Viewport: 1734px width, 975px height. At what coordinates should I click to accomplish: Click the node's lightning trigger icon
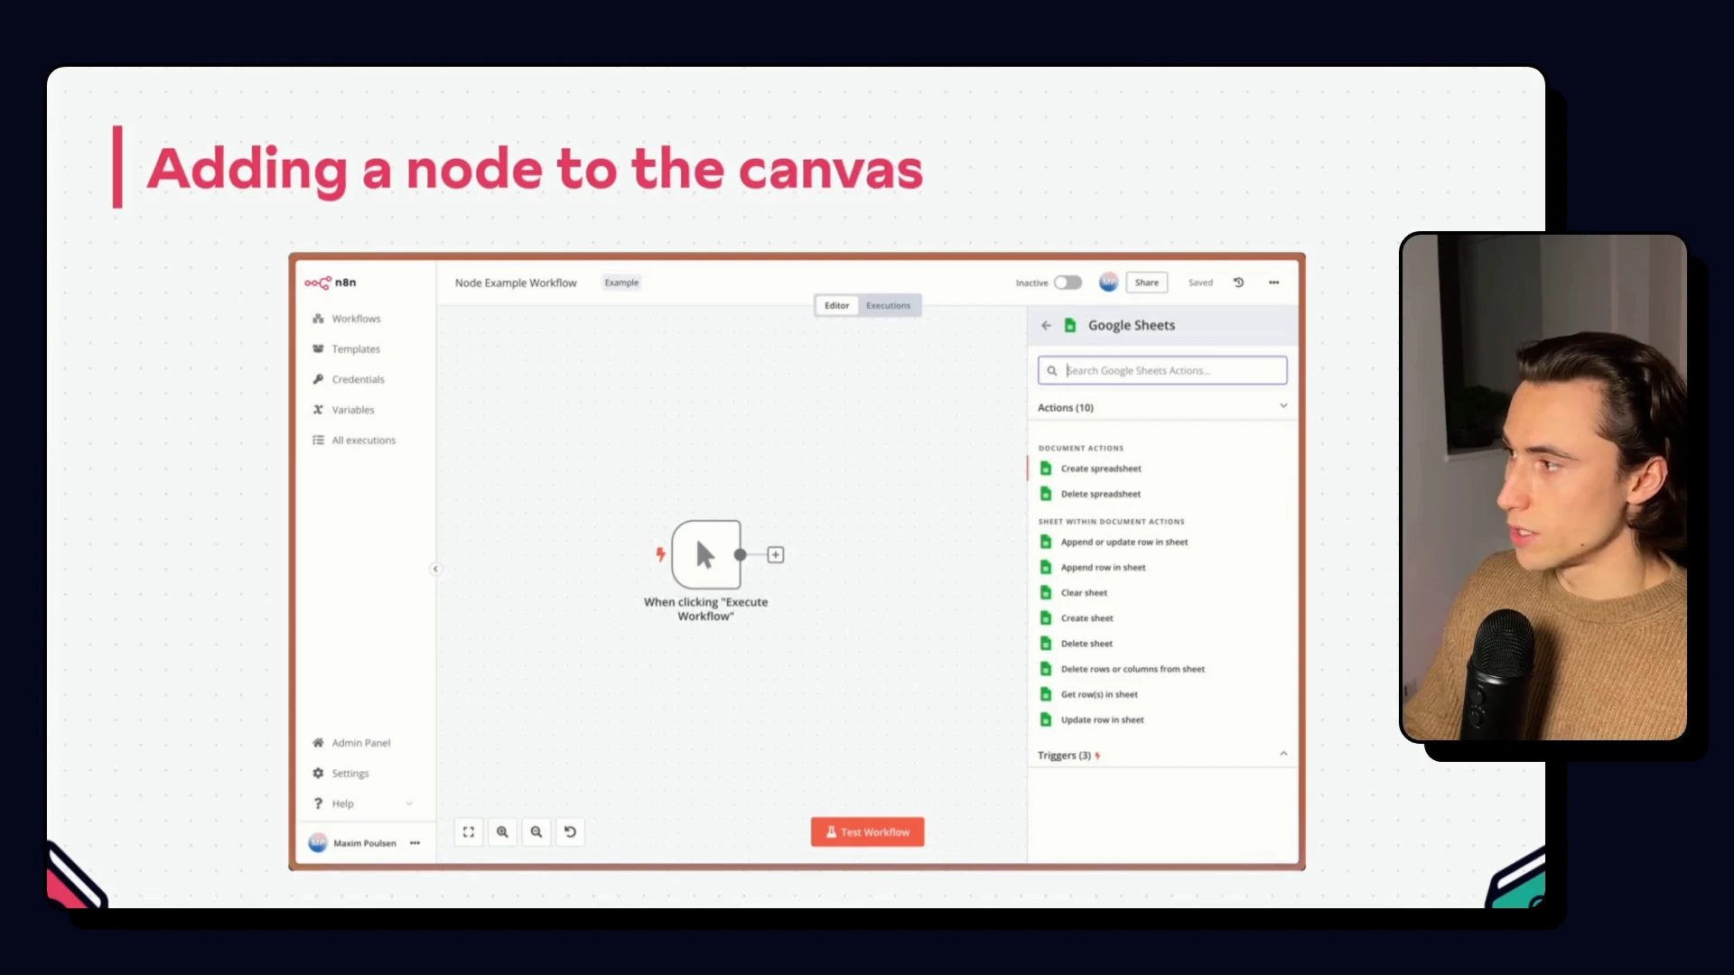(660, 554)
